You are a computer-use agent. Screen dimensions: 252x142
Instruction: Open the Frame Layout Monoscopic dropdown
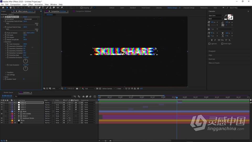point(31,19)
